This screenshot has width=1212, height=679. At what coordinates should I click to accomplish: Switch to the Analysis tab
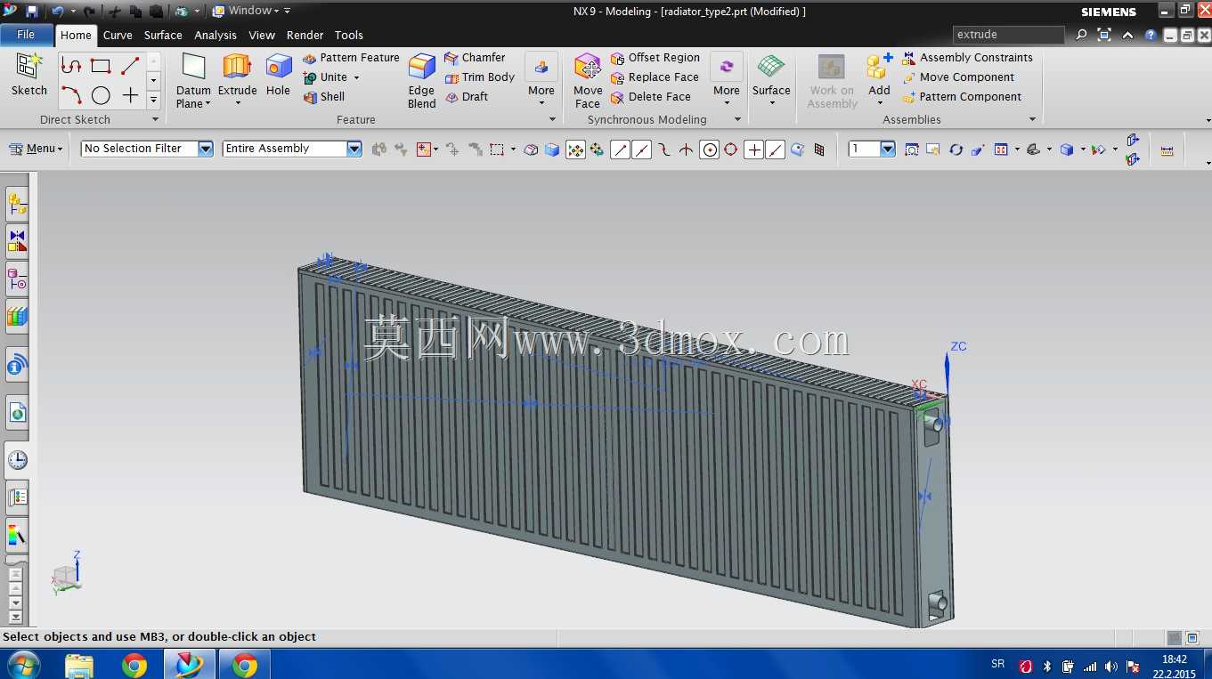[216, 36]
